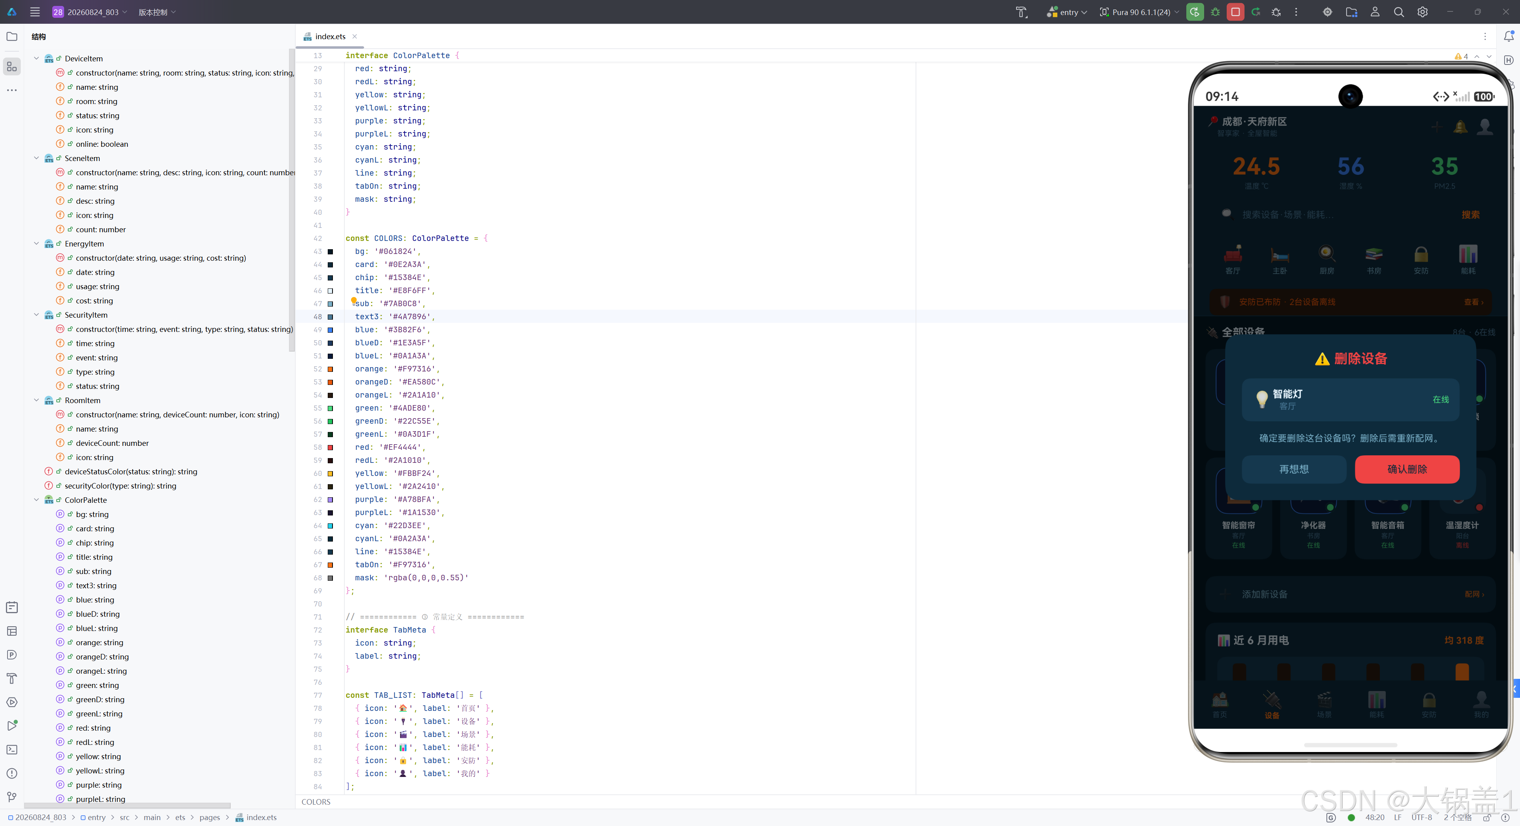Click 确认删除 confirm delete button
Viewport: 1520px width, 826px height.
tap(1407, 469)
